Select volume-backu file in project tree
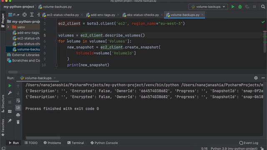This screenshot has height=150, width=267. (x=26, y=49)
